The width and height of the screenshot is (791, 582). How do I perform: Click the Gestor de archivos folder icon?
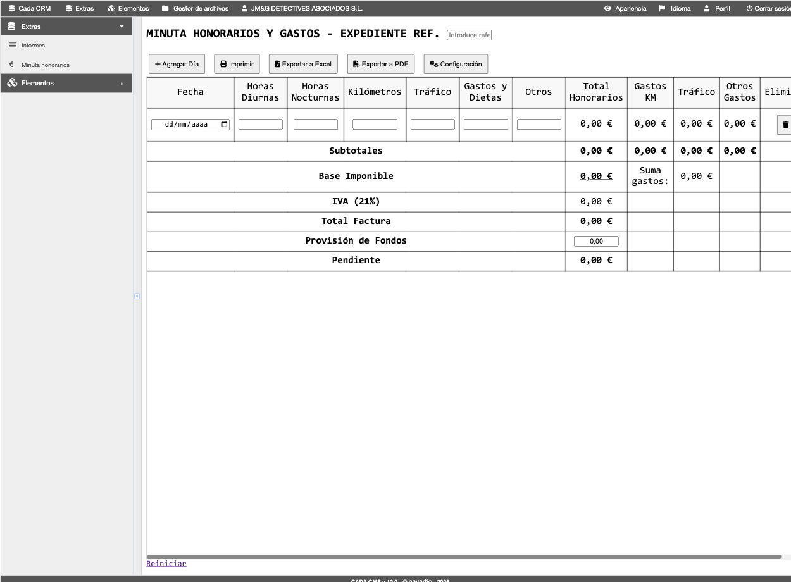click(166, 8)
